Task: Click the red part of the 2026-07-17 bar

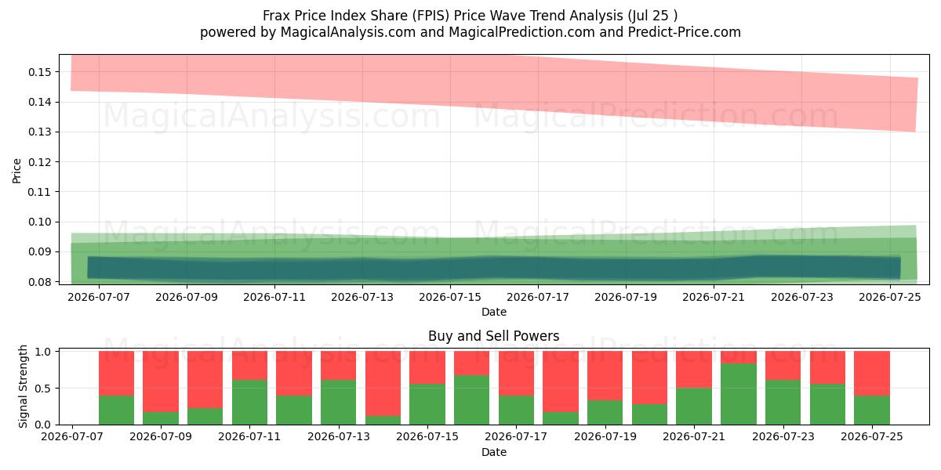Action: [x=516, y=374]
